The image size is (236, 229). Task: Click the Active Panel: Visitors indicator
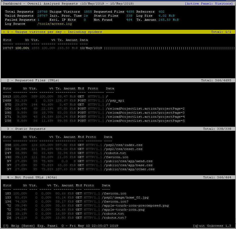tap(209, 4)
